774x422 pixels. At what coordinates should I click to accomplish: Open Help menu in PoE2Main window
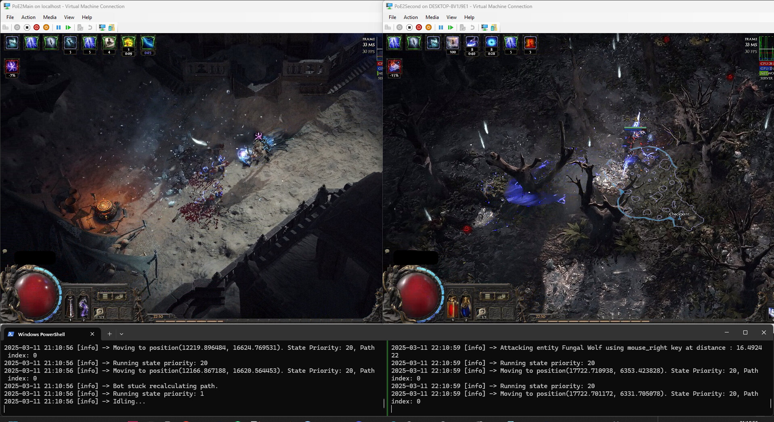[87, 17]
